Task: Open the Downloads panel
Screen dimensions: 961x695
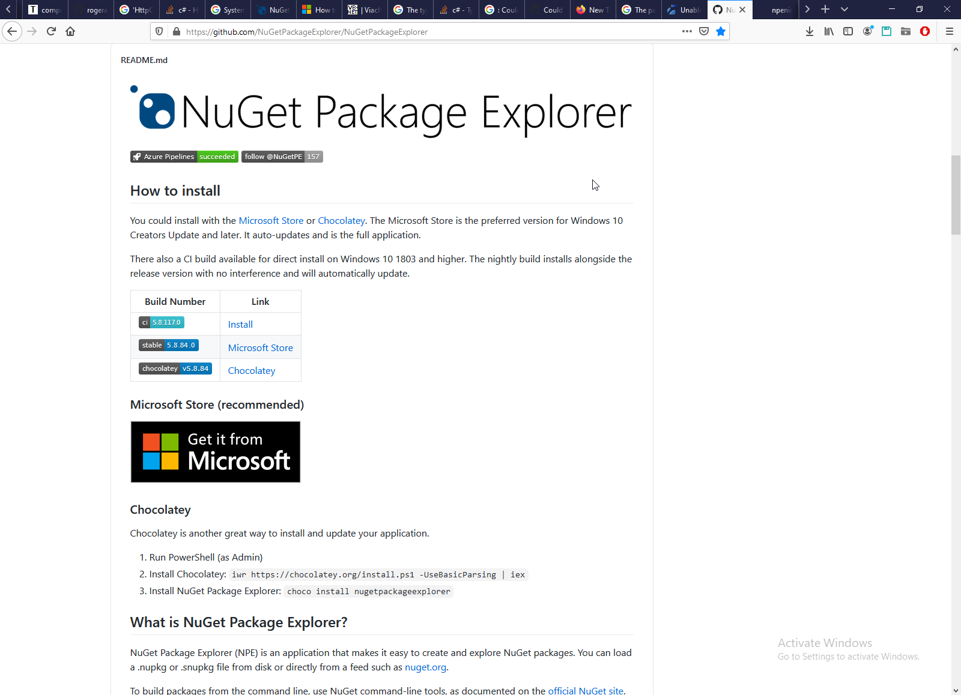Action: 810,31
